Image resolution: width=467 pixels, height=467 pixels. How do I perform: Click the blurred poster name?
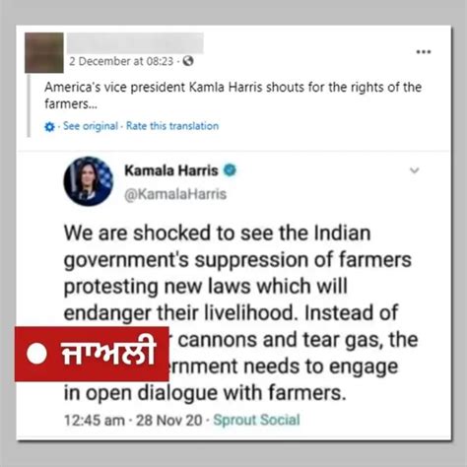click(135, 42)
